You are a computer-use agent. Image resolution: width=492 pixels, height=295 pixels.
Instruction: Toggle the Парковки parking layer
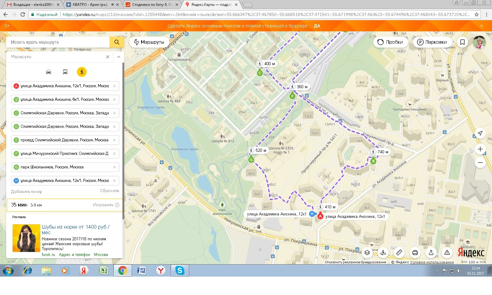point(432,42)
